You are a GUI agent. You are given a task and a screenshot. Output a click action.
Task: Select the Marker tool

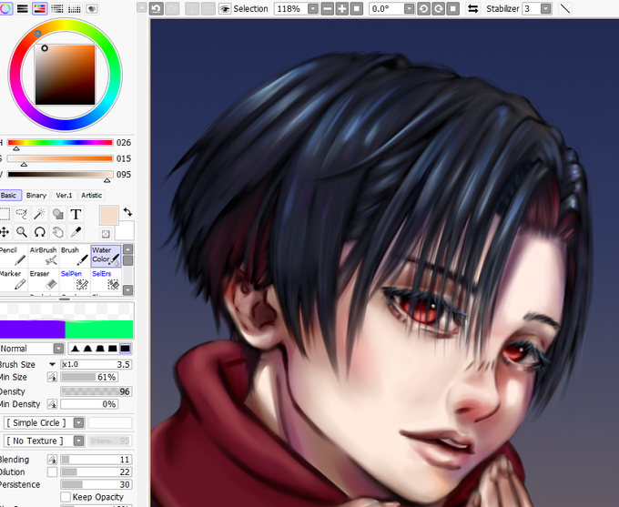pyautogui.click(x=13, y=279)
